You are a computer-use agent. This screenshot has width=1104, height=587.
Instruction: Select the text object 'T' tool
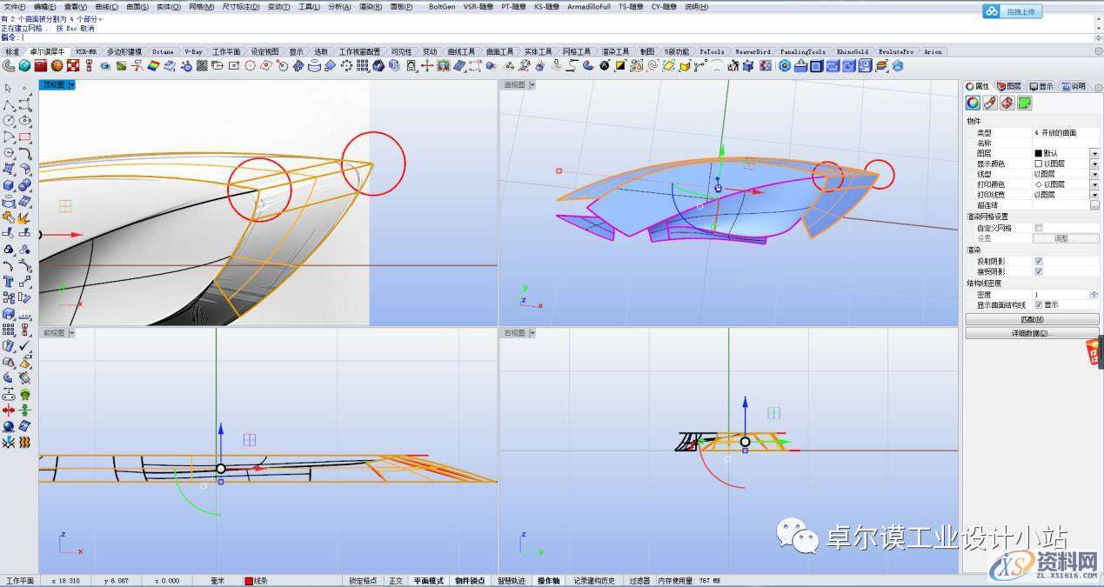point(9,282)
